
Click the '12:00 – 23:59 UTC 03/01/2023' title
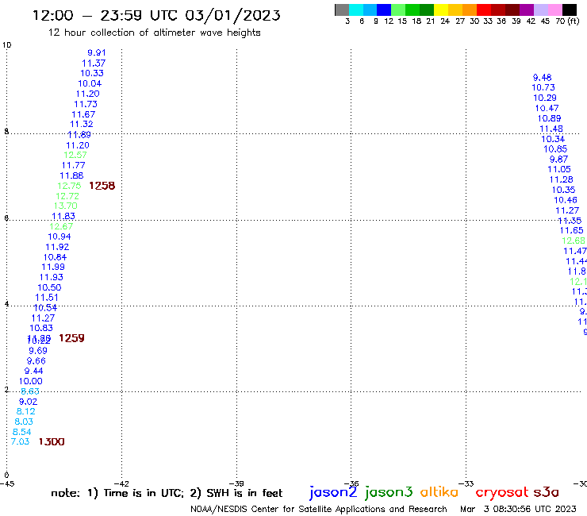click(x=156, y=15)
